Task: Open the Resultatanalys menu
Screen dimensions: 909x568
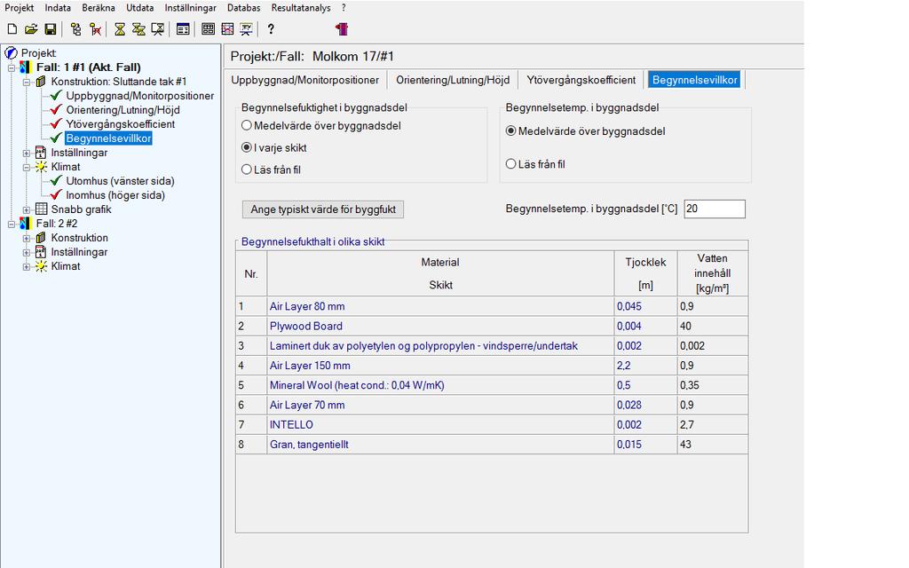Action: [x=301, y=7]
